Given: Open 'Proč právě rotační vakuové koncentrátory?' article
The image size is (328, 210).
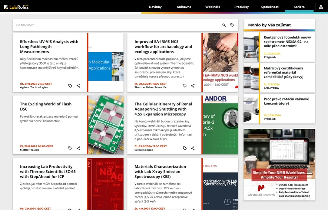Looking at the screenshot, I should [x=286, y=101].
